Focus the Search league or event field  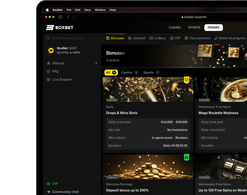(68, 38)
